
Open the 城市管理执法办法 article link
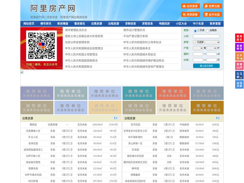[76, 30]
